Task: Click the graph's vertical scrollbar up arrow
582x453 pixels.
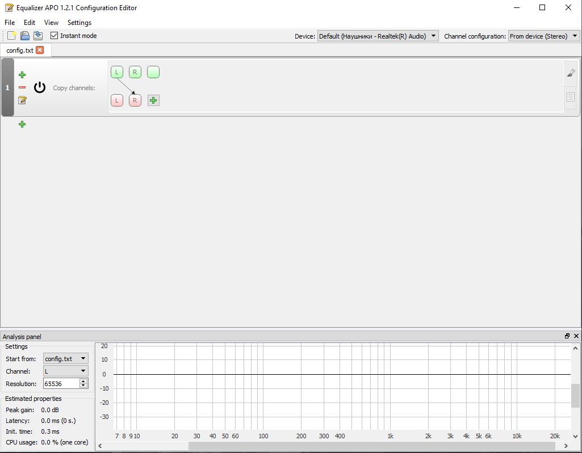Action: 575,348
